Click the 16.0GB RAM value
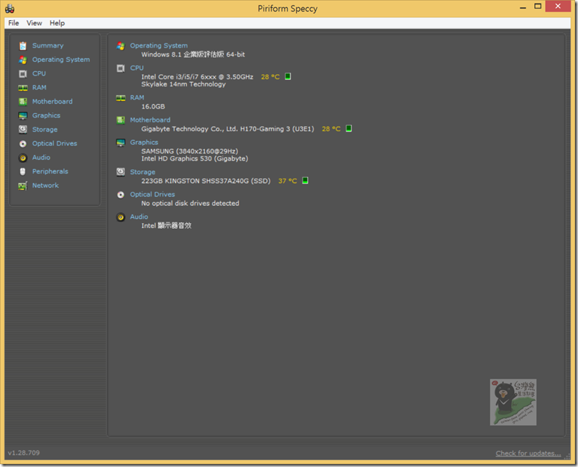578x467 pixels. point(153,107)
